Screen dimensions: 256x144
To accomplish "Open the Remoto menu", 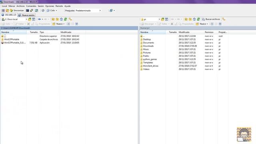I will coord(59,6).
